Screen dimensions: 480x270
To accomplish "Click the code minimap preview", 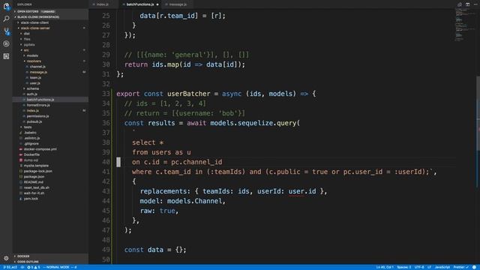I will pos(464,25).
